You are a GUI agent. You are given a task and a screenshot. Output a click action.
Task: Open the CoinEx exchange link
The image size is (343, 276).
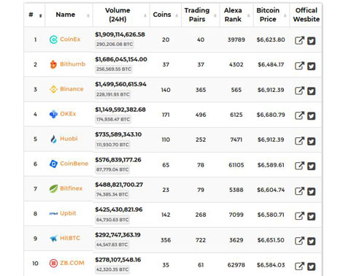pos(70,39)
